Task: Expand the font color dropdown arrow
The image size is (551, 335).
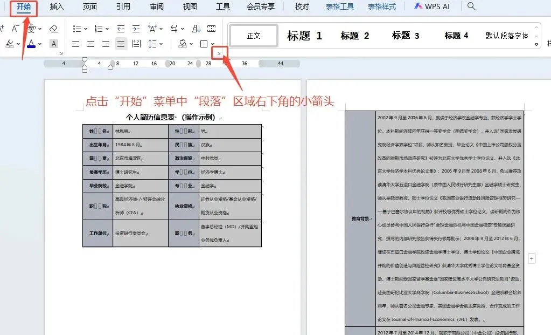Action: pos(40,44)
